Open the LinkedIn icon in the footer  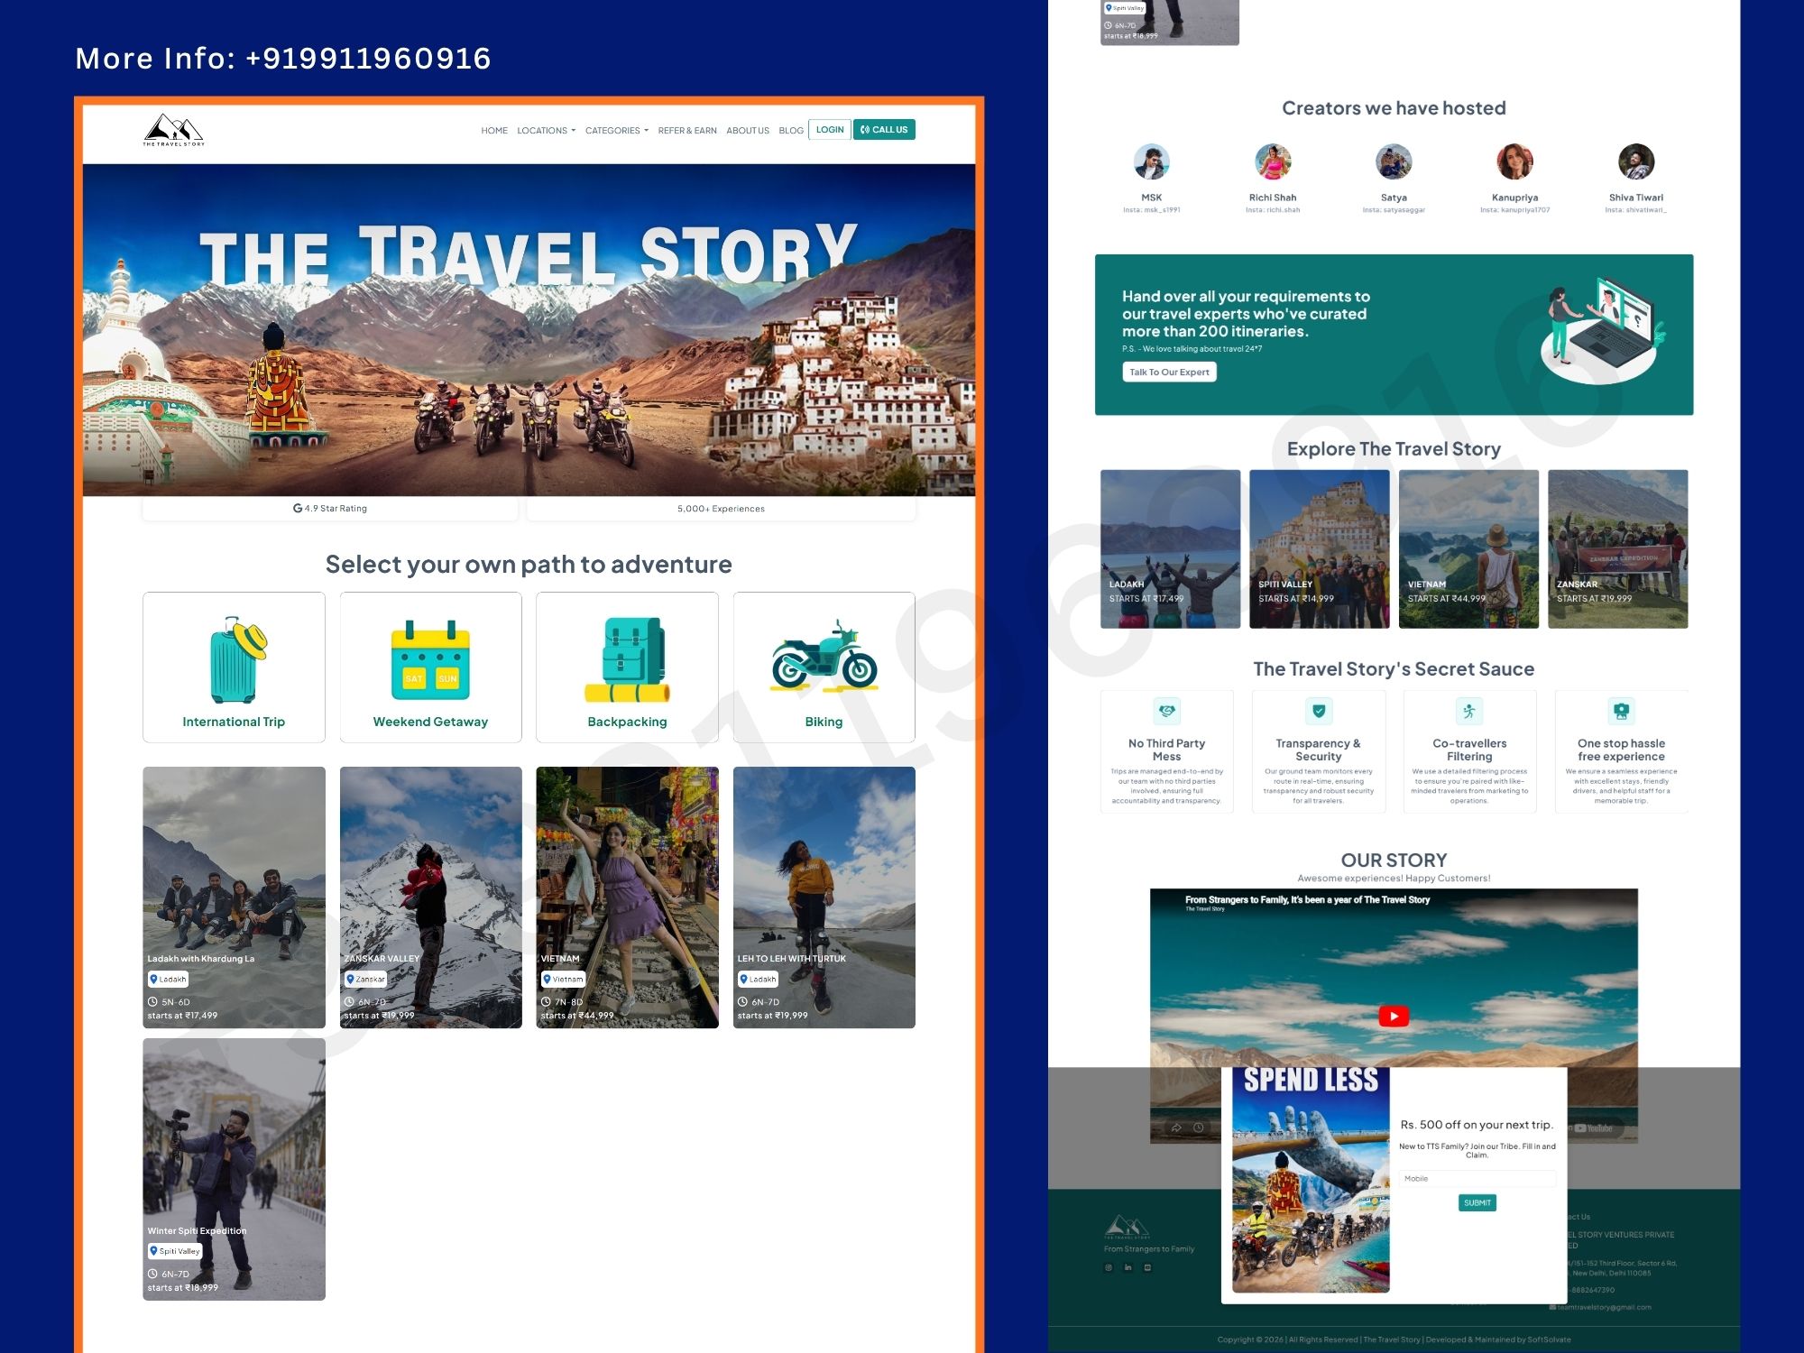tap(1127, 1267)
